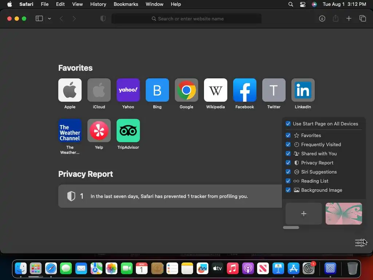Open the Yelp favorite tile
This screenshot has width=373, height=280.
click(99, 131)
